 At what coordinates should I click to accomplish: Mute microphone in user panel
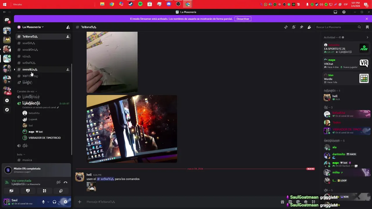pos(43,202)
